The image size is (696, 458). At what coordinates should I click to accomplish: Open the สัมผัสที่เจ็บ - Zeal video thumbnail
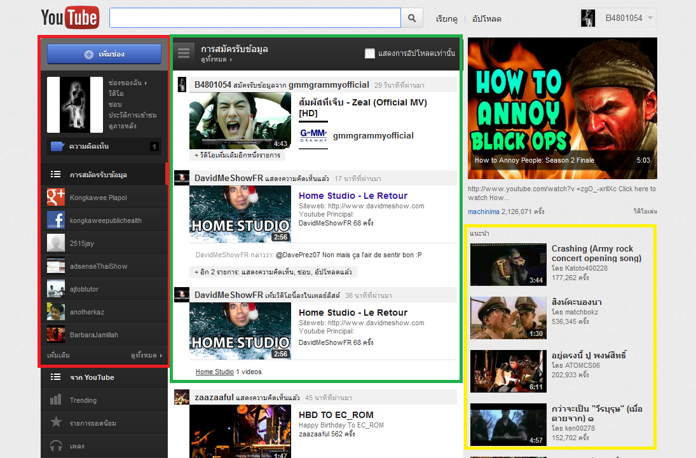tap(240, 121)
